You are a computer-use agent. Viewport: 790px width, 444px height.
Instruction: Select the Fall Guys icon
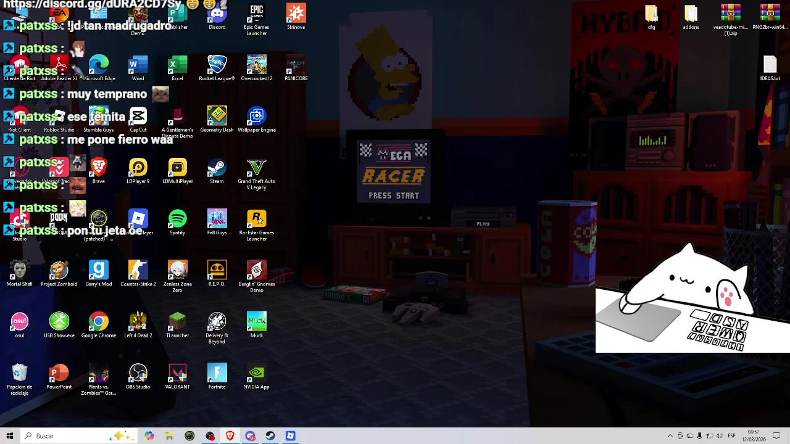pyautogui.click(x=217, y=223)
